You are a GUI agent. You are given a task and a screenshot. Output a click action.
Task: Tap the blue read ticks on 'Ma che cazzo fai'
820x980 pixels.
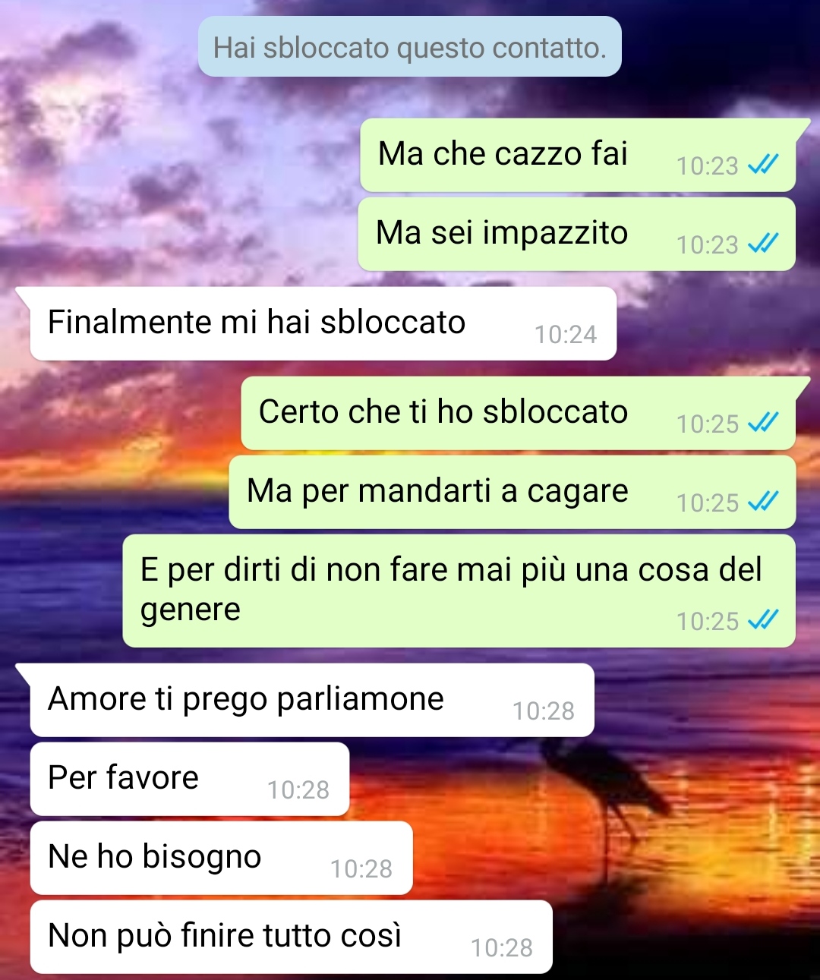(763, 164)
